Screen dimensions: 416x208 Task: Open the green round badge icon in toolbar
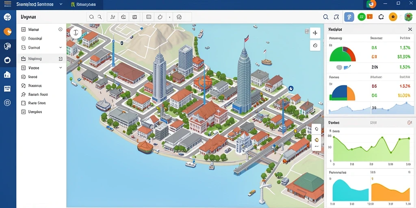(x=361, y=17)
